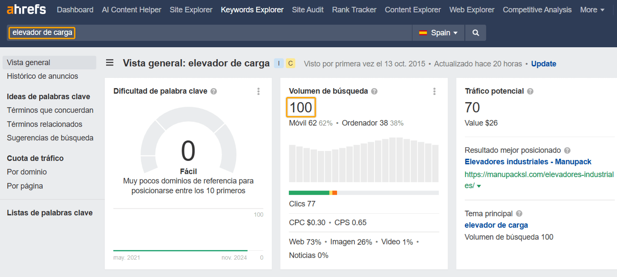Open the three-dot menu on Volumen de búsqueda

(x=434, y=91)
